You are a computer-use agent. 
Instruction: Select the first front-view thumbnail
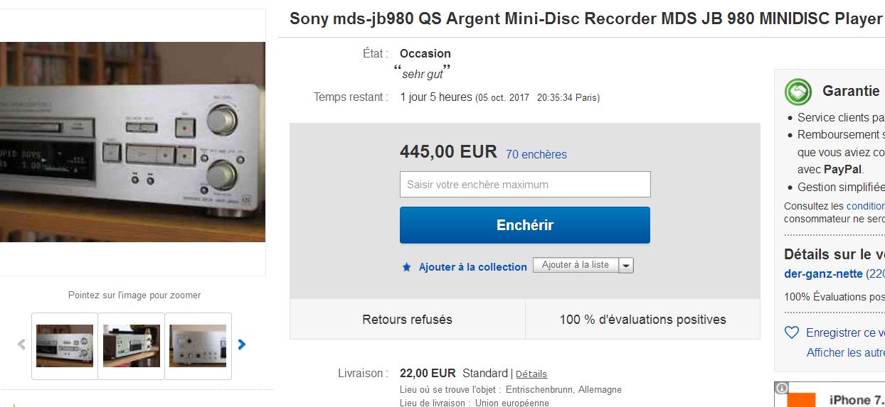65,346
